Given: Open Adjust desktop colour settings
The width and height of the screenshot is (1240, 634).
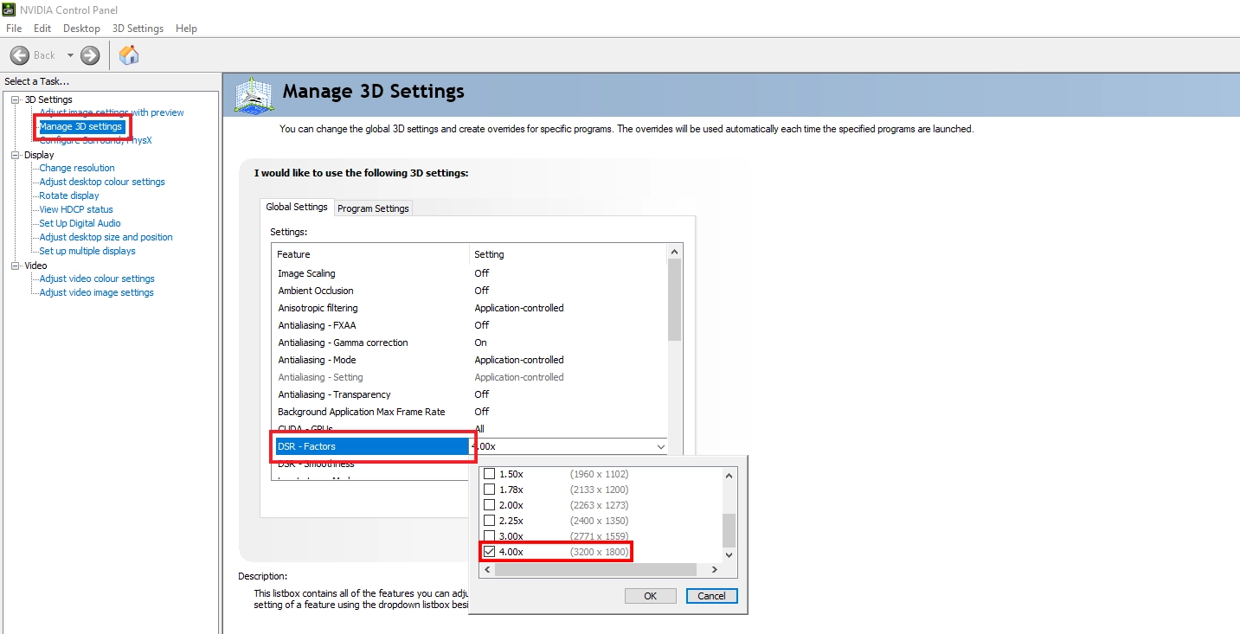Looking at the screenshot, I should coord(102,182).
